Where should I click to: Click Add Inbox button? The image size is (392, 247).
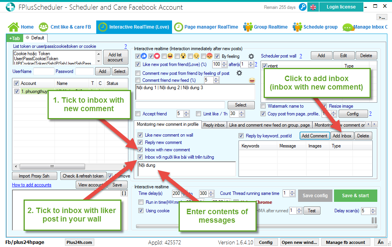tap(342, 136)
